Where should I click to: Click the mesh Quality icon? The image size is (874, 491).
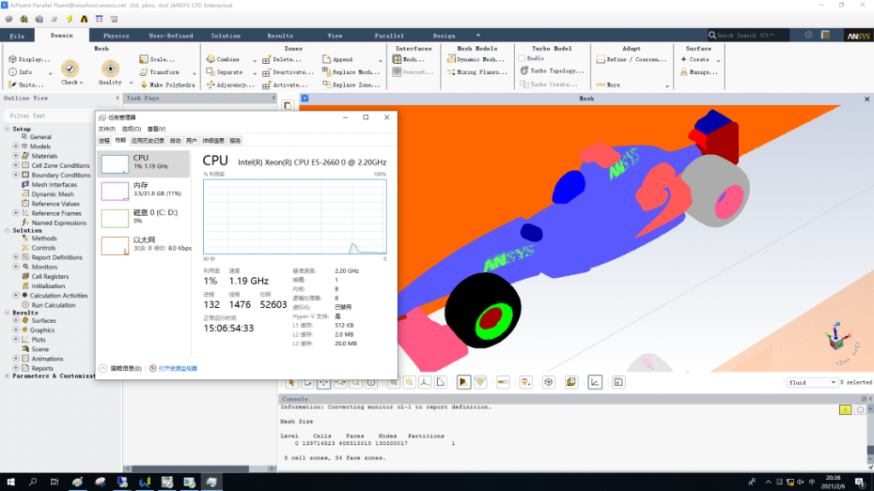[x=110, y=69]
